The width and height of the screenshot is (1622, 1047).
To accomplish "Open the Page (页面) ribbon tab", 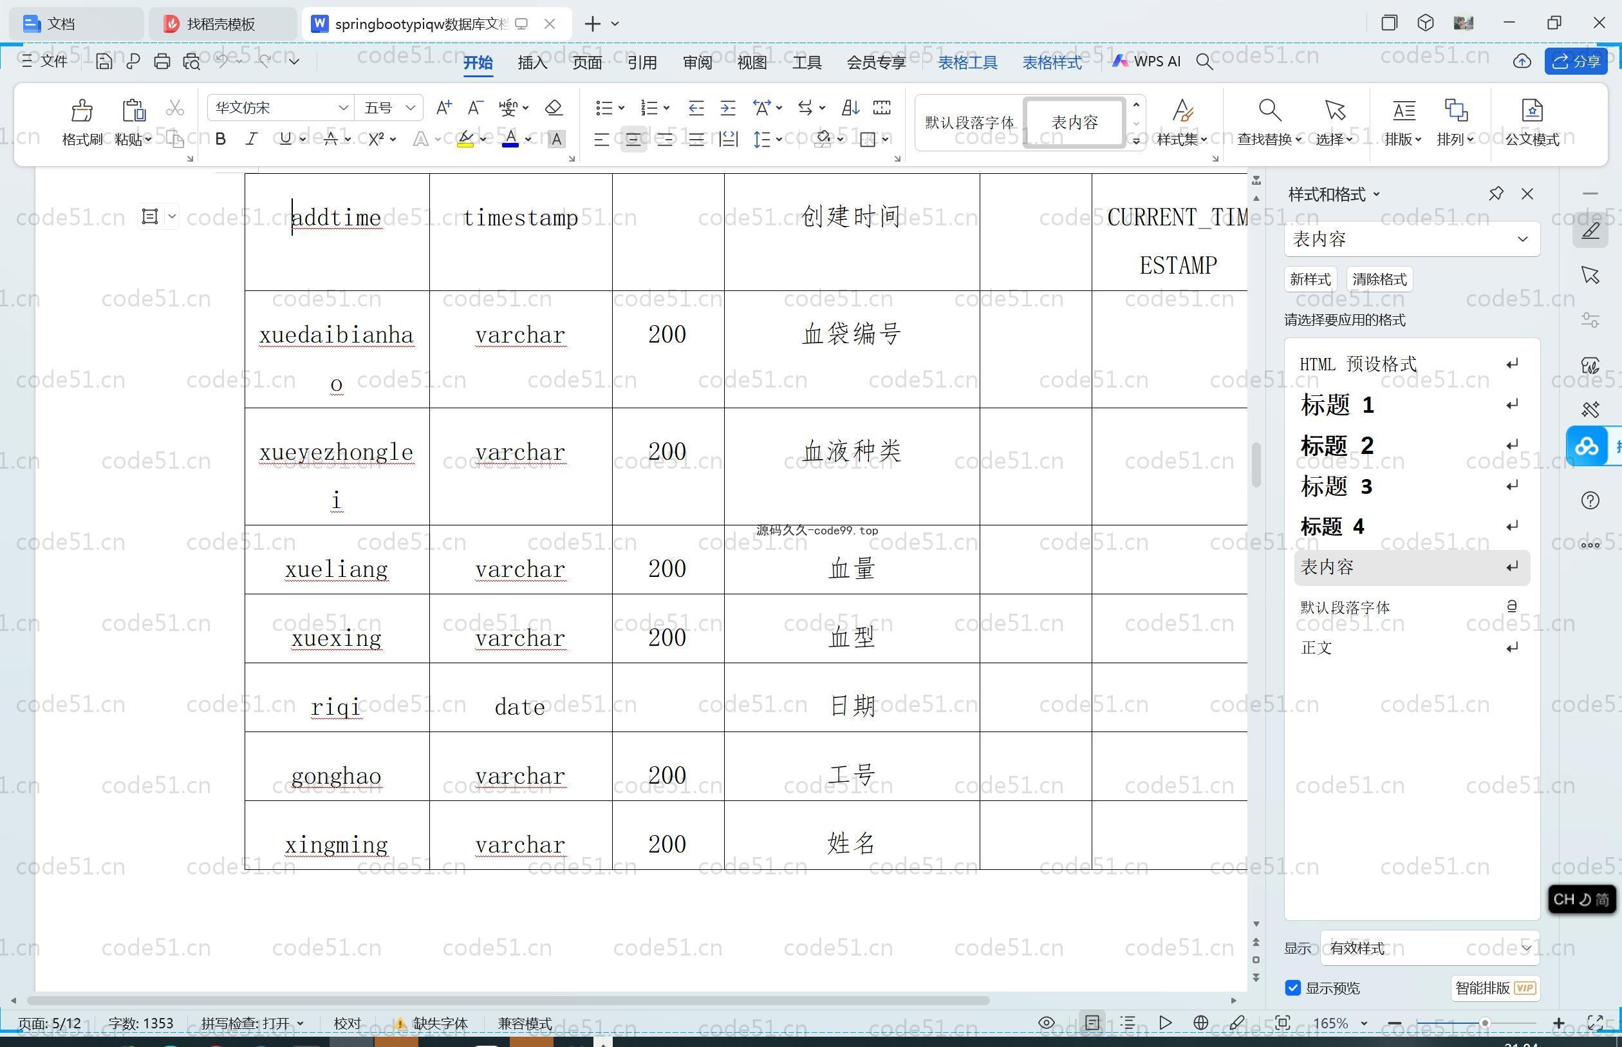I will pos(587,62).
